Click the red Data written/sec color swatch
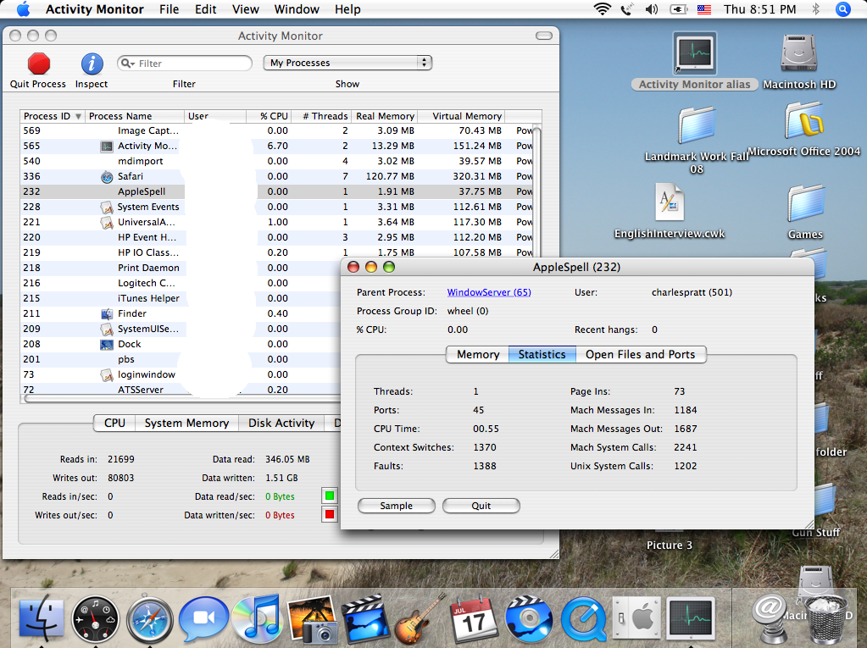The width and height of the screenshot is (867, 648). [330, 514]
